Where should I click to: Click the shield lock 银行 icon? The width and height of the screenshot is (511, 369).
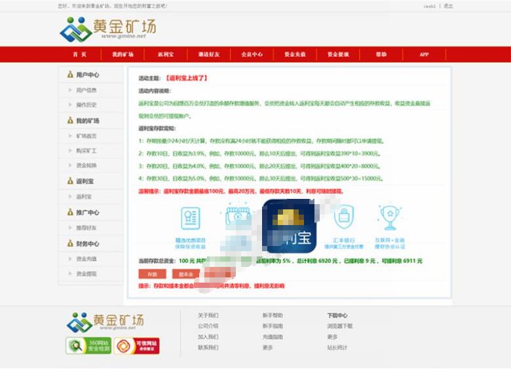[344, 217]
